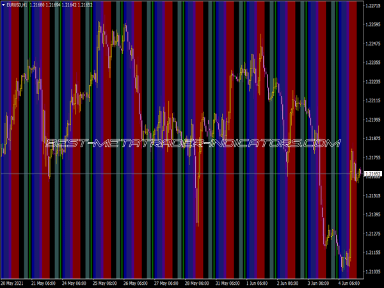384x288 pixels.
Task: Click the 1.22235 price axis label
Action: point(372,82)
